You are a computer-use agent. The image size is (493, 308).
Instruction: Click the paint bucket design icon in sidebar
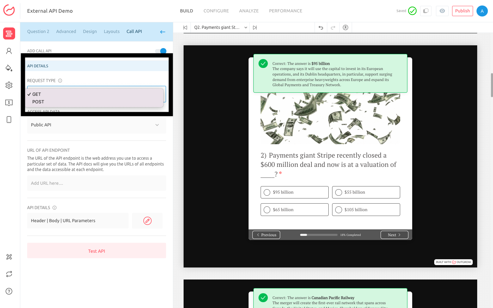click(9, 68)
